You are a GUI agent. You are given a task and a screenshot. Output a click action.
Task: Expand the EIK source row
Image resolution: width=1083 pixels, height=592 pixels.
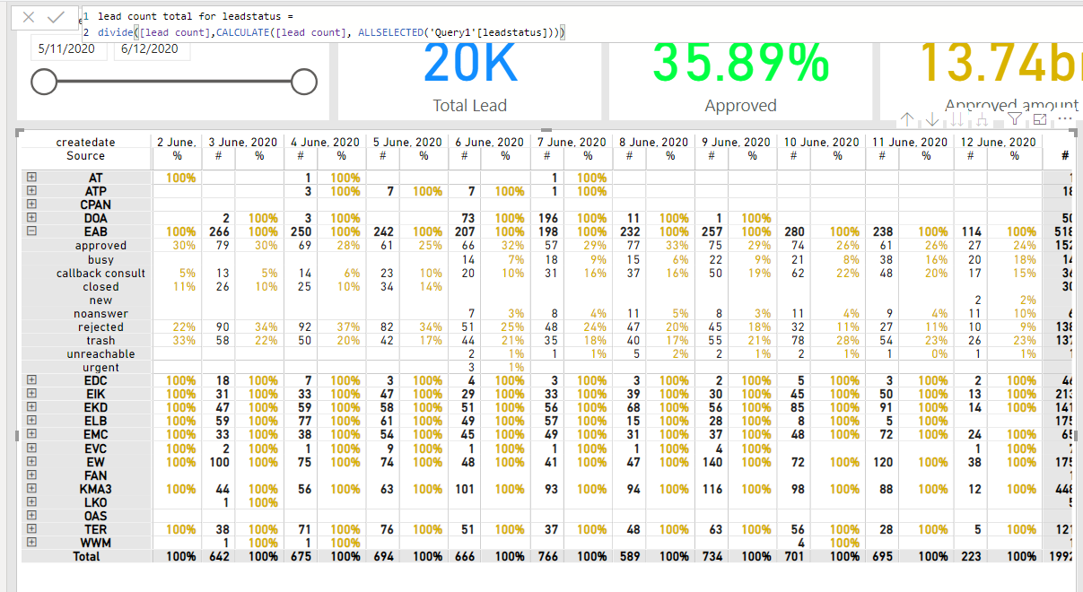pyautogui.click(x=32, y=394)
